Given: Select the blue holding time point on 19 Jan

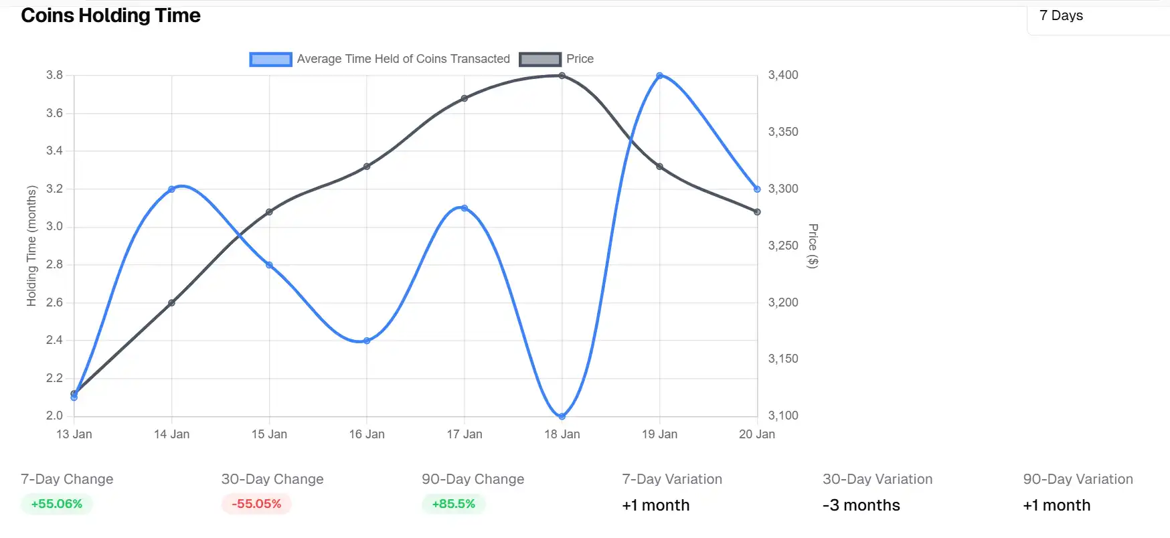Looking at the screenshot, I should (x=660, y=76).
